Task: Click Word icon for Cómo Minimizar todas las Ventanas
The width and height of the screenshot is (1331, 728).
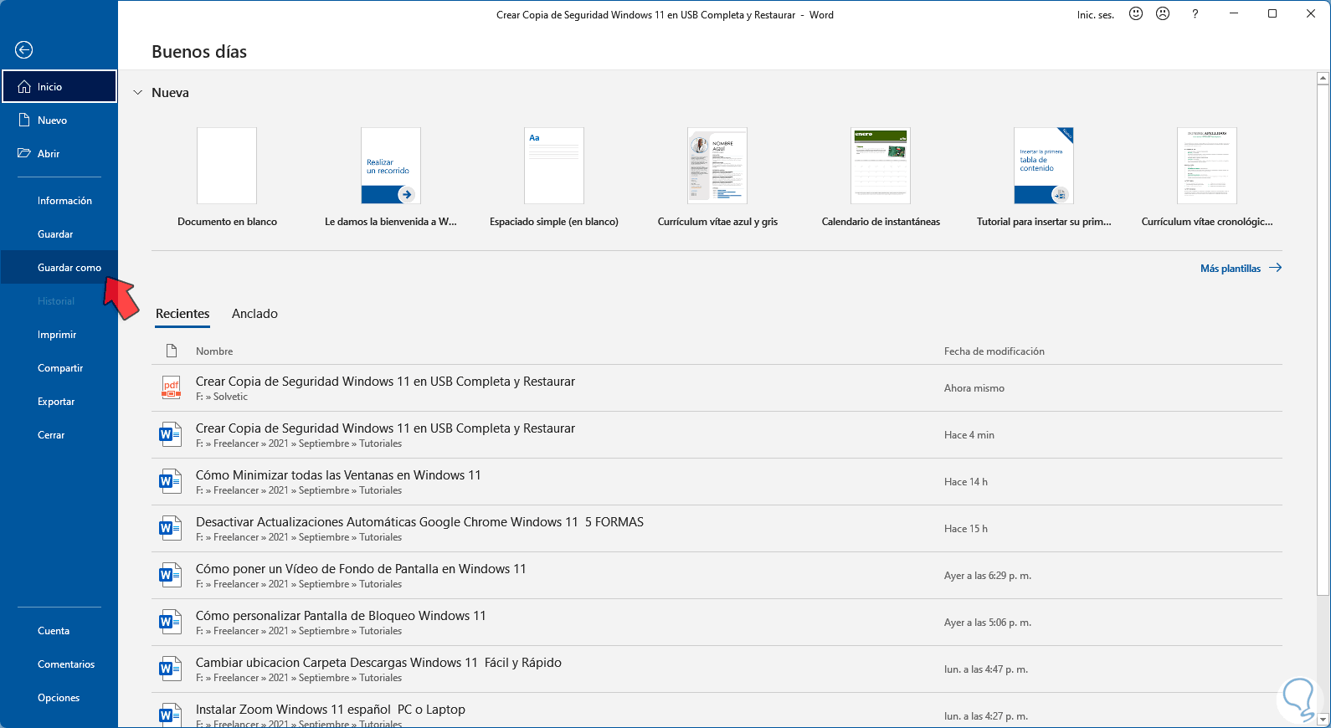Action: 171,481
